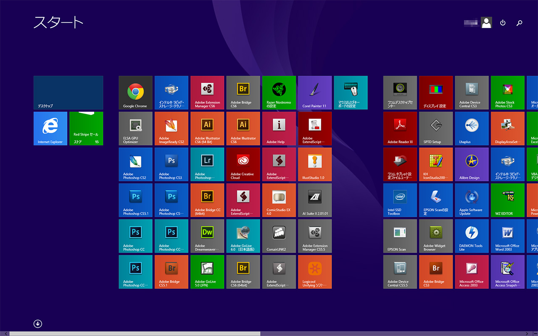Launch Adobe Bridge CS5.1
The height and width of the screenshot is (336, 538).
click(171, 272)
